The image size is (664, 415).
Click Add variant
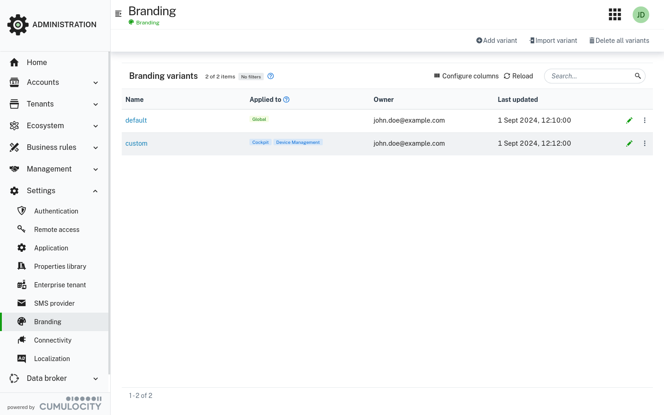click(x=497, y=41)
